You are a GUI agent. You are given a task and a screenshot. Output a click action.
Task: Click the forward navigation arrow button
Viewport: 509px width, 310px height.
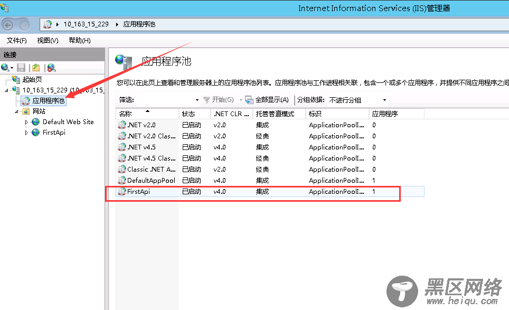[25, 25]
